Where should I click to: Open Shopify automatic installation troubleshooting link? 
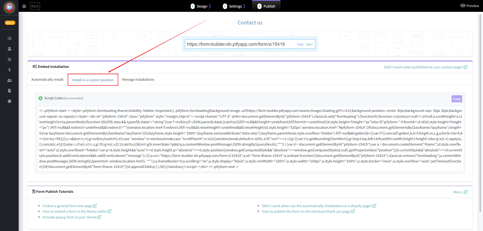tap(319, 206)
